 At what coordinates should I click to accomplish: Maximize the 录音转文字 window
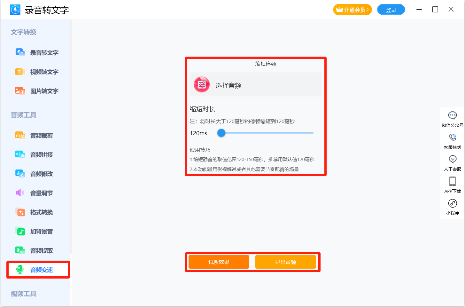(x=435, y=10)
